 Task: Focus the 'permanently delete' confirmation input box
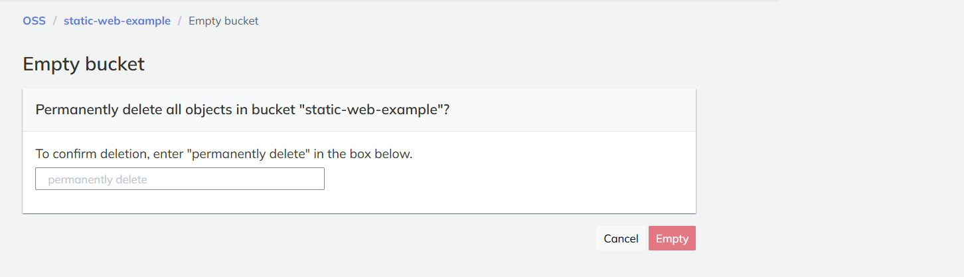click(x=180, y=179)
